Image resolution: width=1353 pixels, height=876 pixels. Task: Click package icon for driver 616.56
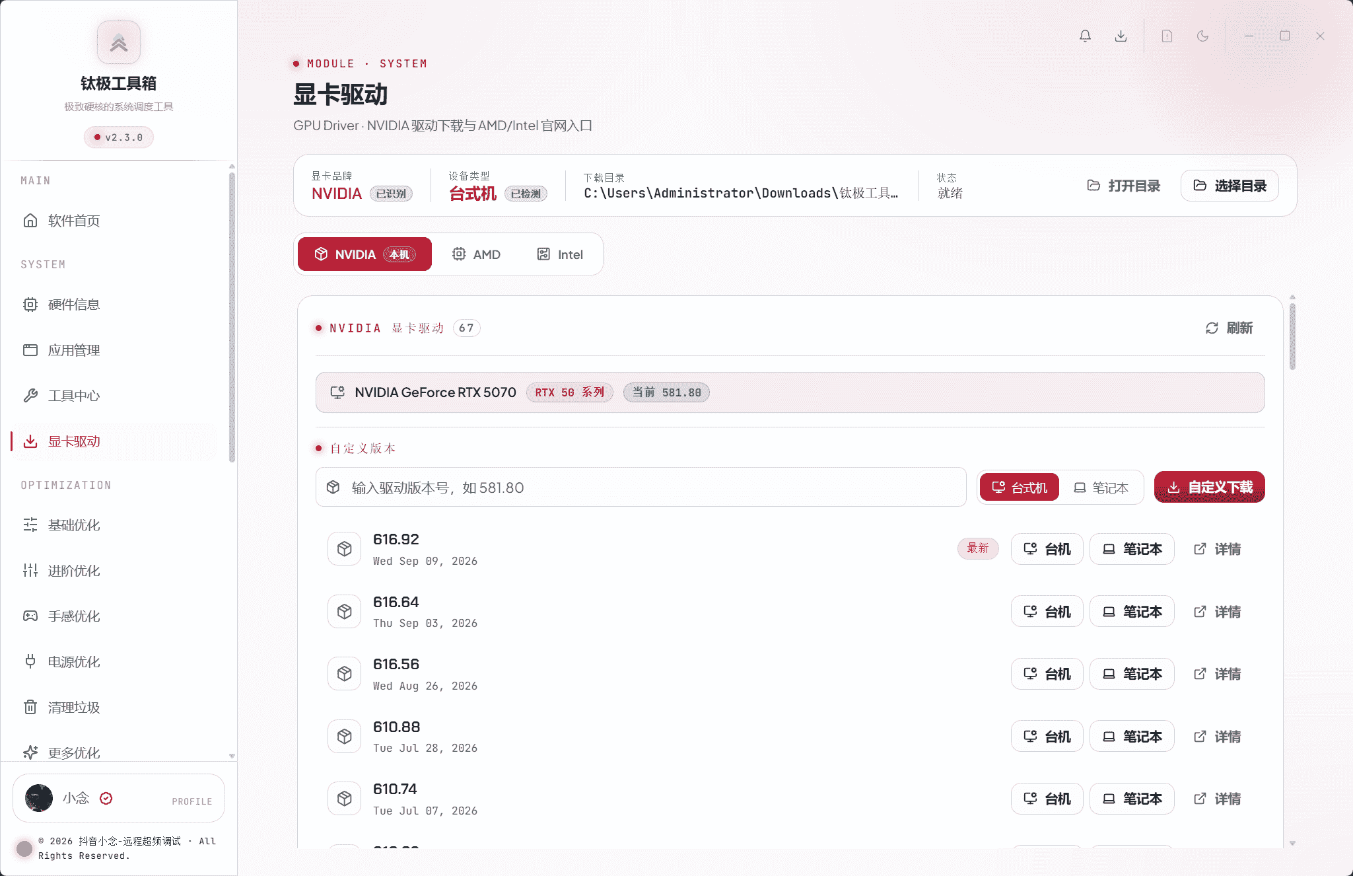coord(345,673)
